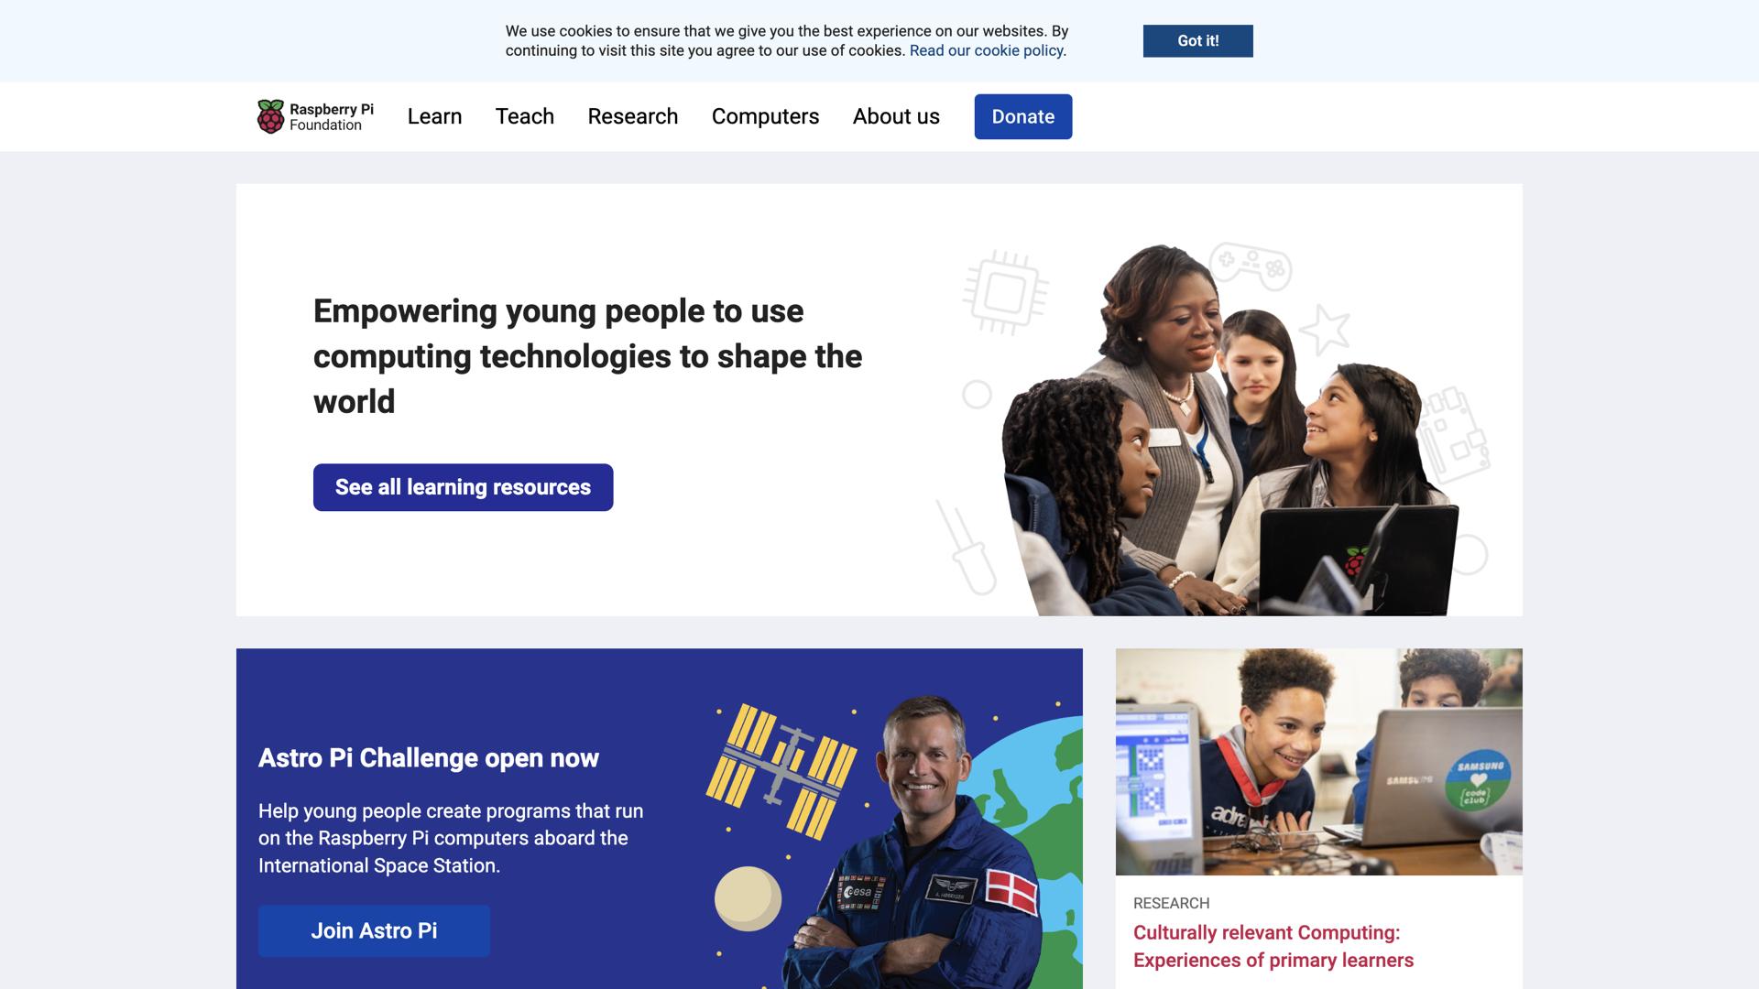
Task: Open the Learn menu
Action: point(434,116)
